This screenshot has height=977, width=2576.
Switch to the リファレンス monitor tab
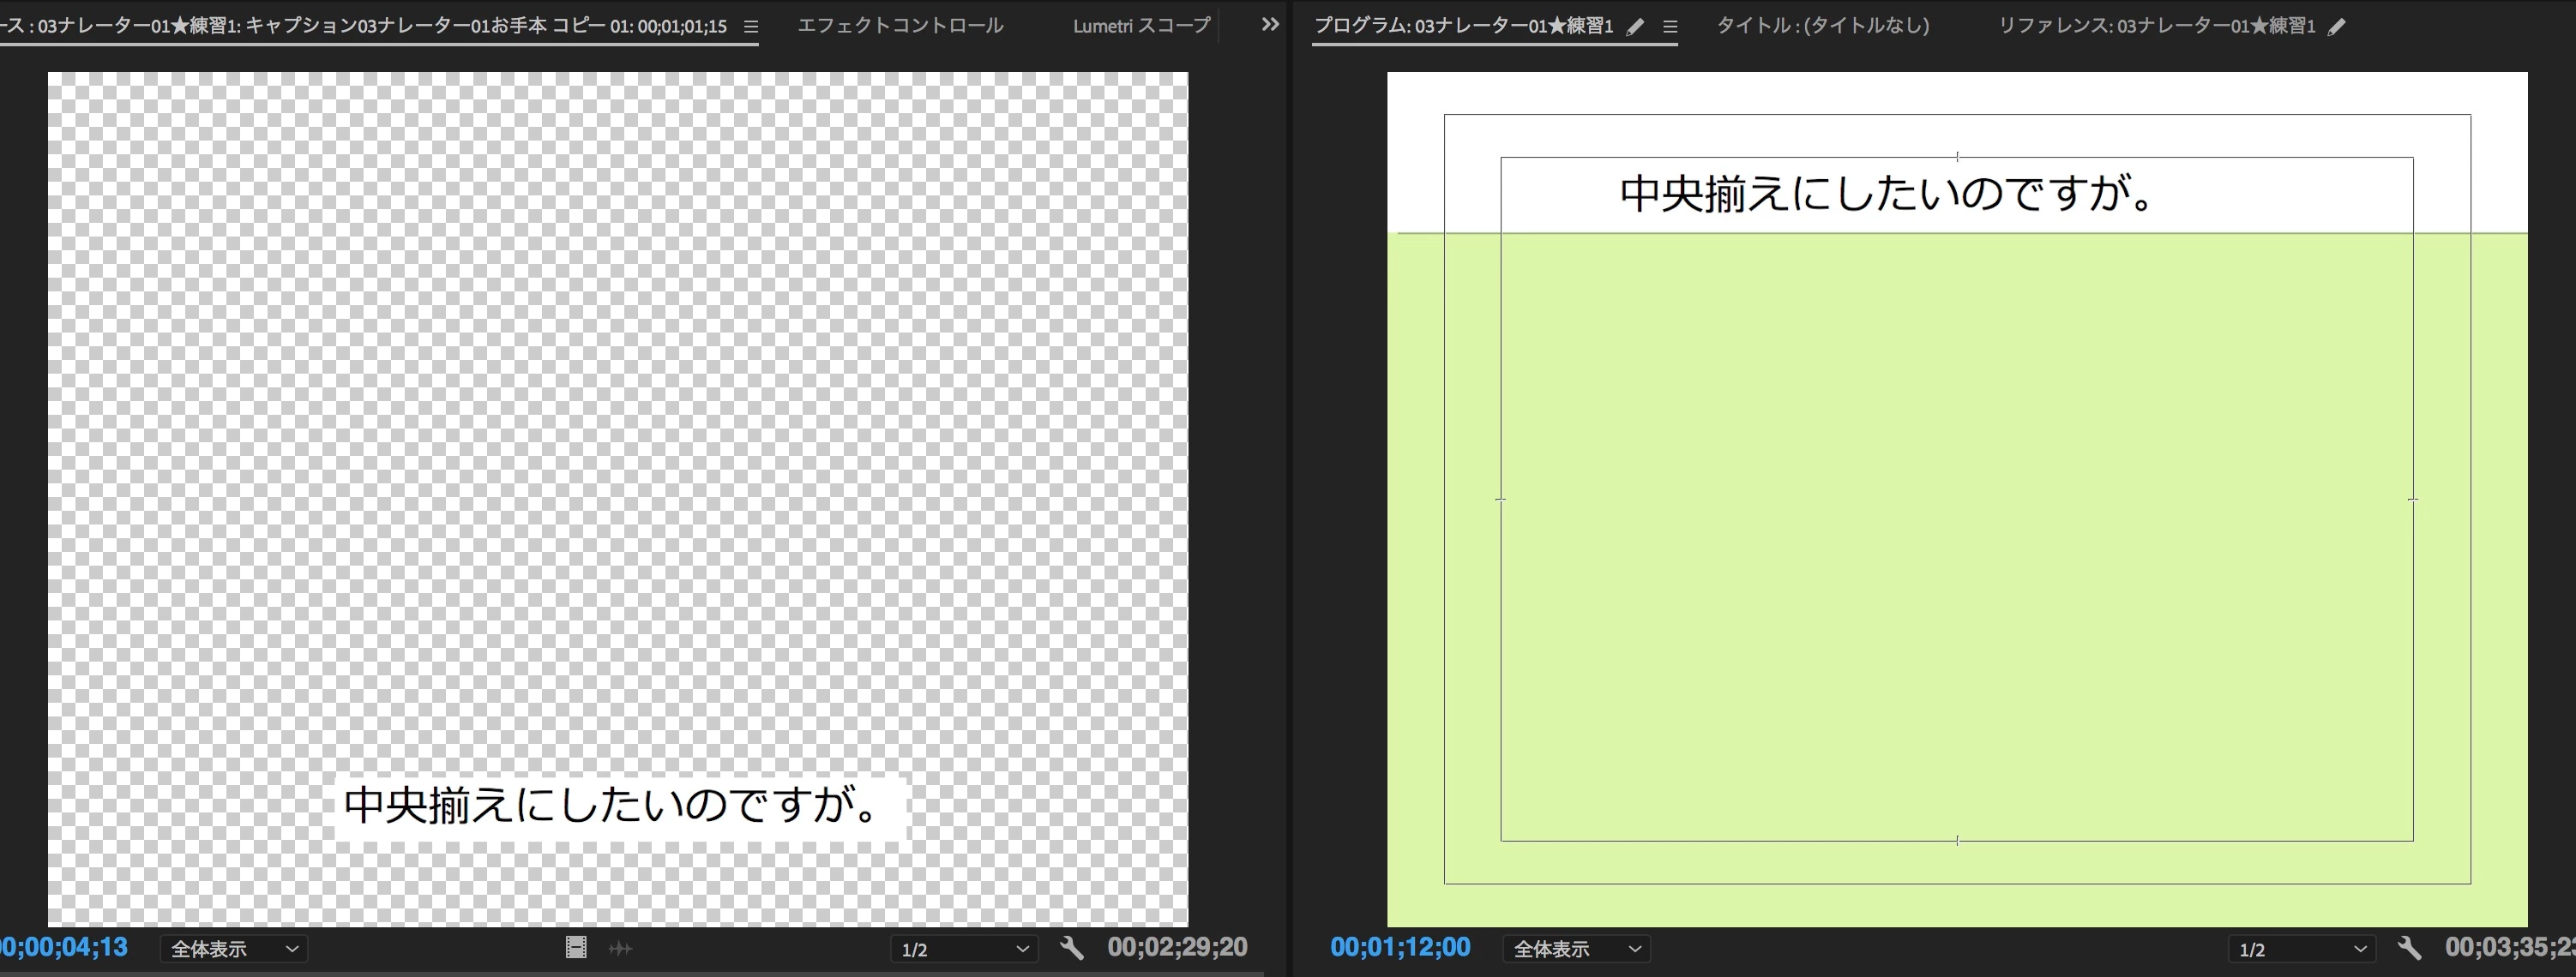click(x=2156, y=26)
